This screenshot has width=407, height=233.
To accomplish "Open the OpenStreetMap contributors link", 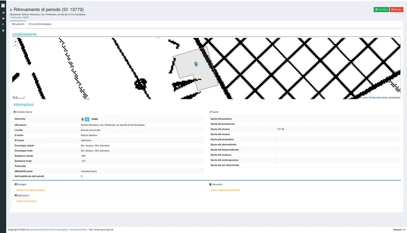I will [x=379, y=97].
